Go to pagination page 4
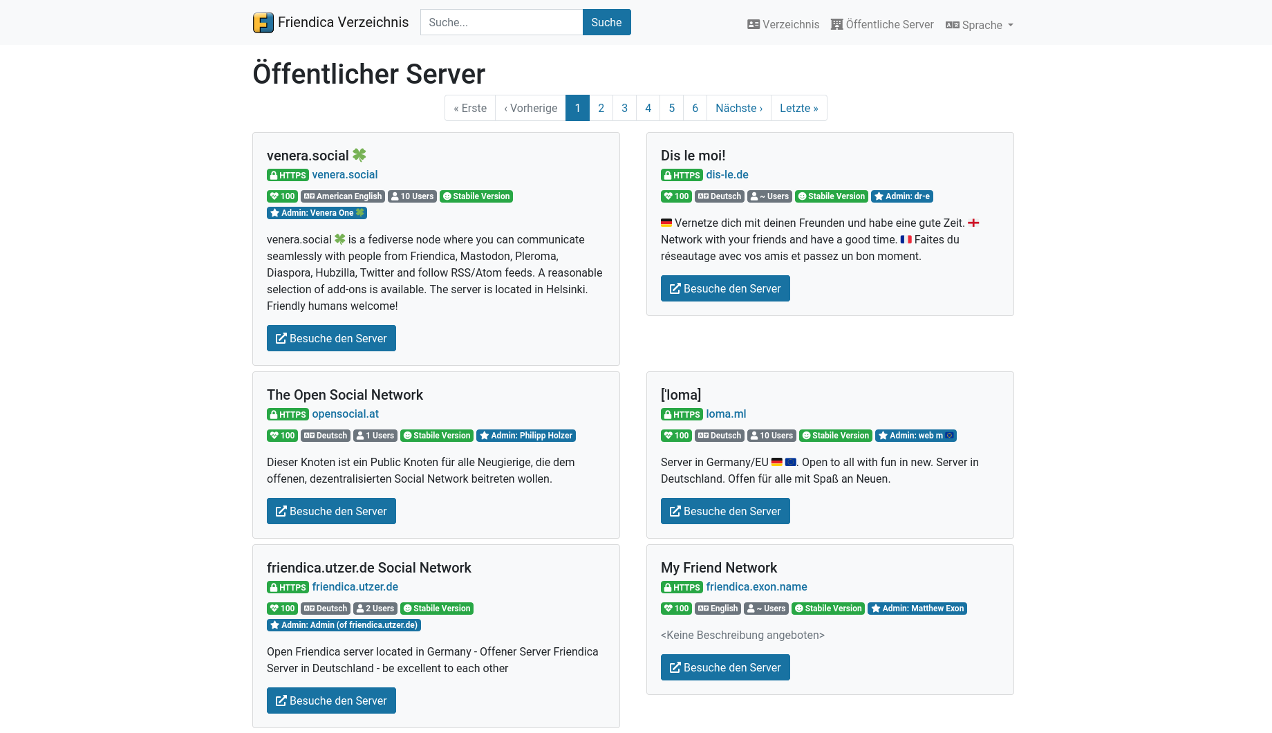This screenshot has width=1272, height=733. click(648, 108)
